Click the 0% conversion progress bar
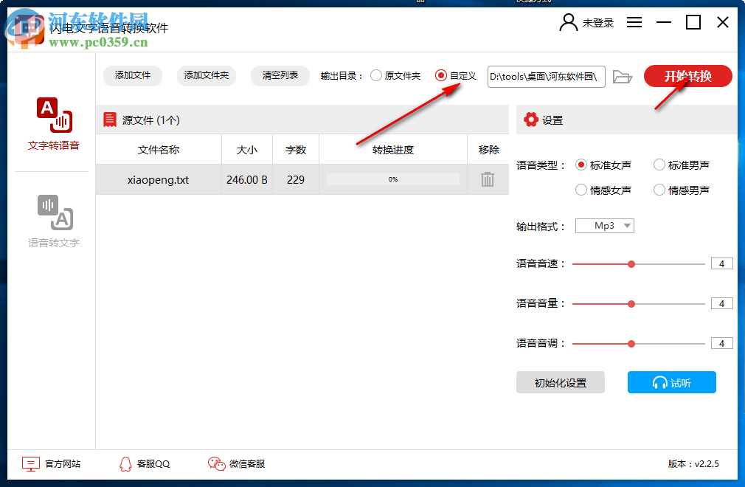Image resolution: width=745 pixels, height=487 pixels. (x=393, y=179)
